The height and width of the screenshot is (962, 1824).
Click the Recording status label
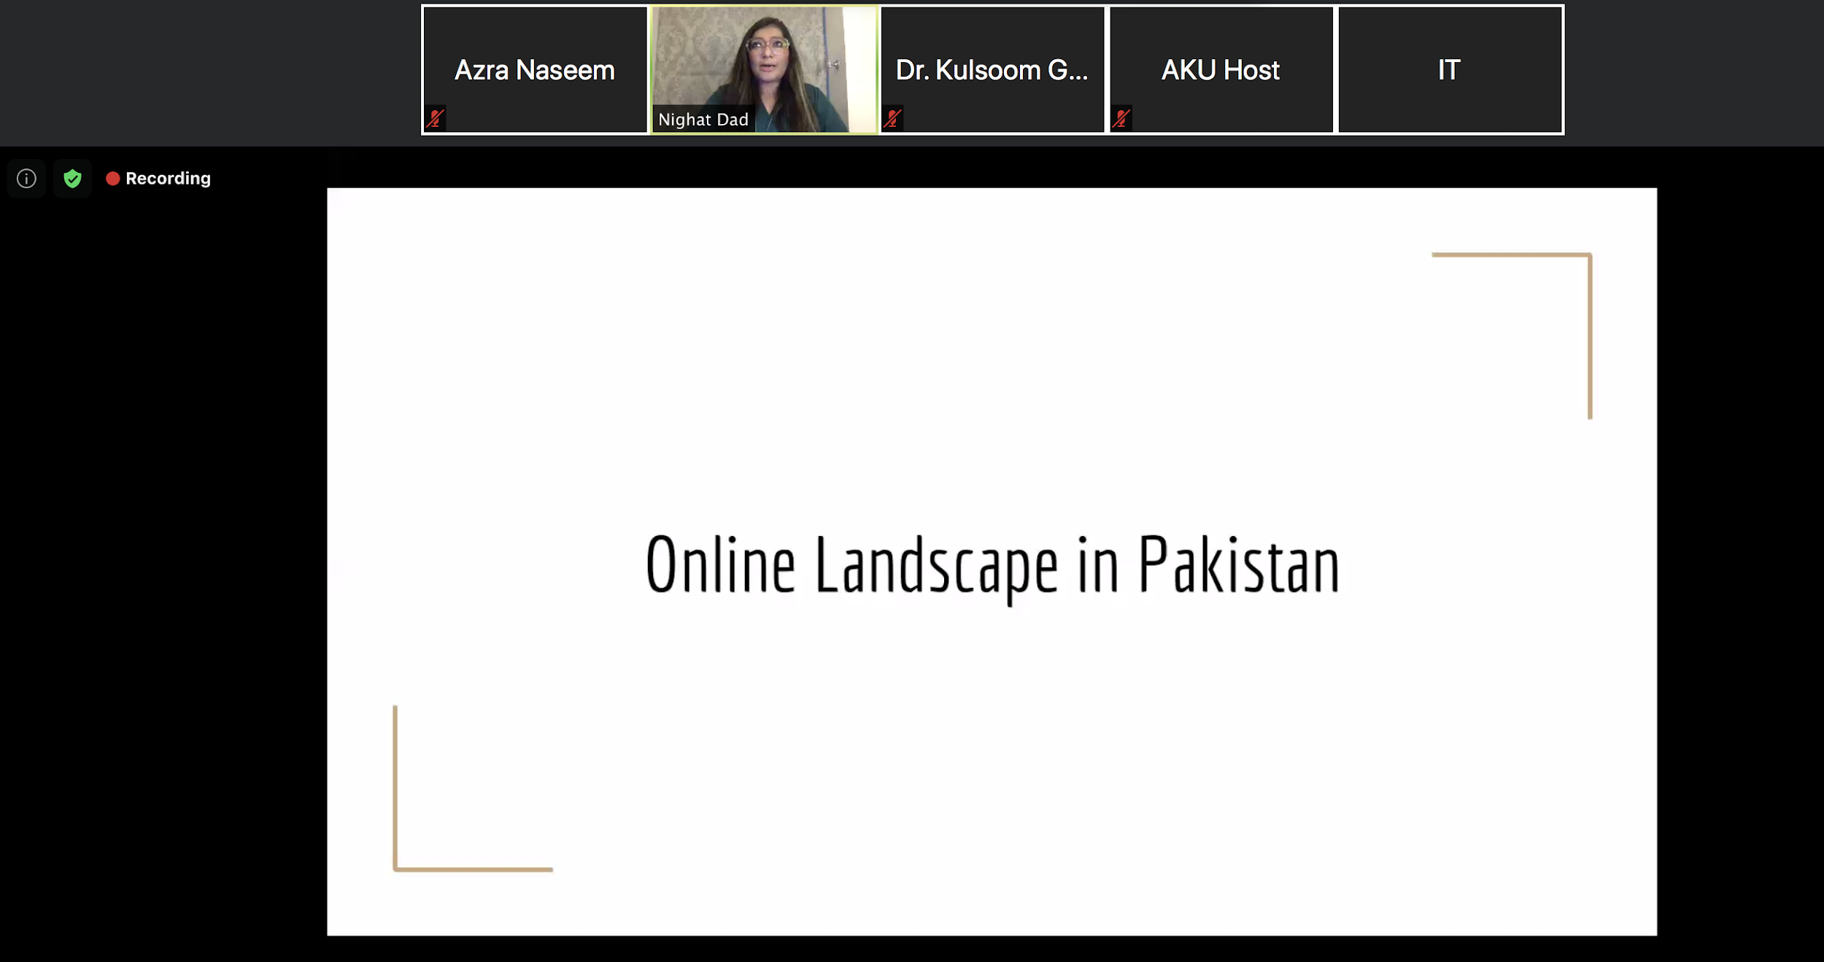coord(168,179)
